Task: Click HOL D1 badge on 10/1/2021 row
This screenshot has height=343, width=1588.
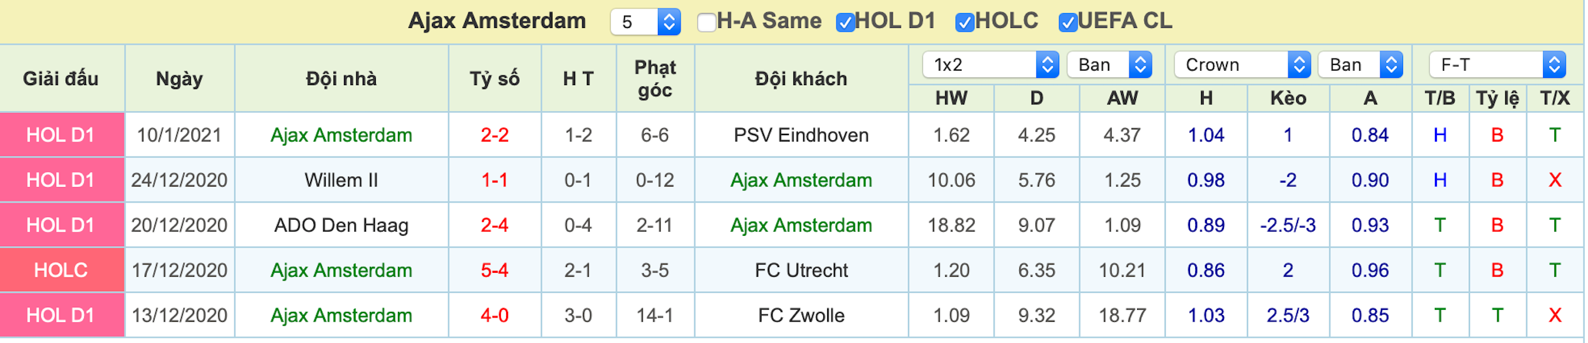Action: (x=61, y=135)
